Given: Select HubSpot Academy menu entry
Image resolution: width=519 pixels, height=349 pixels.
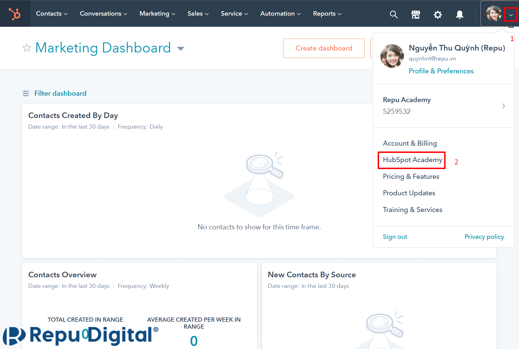Looking at the screenshot, I should pos(412,160).
